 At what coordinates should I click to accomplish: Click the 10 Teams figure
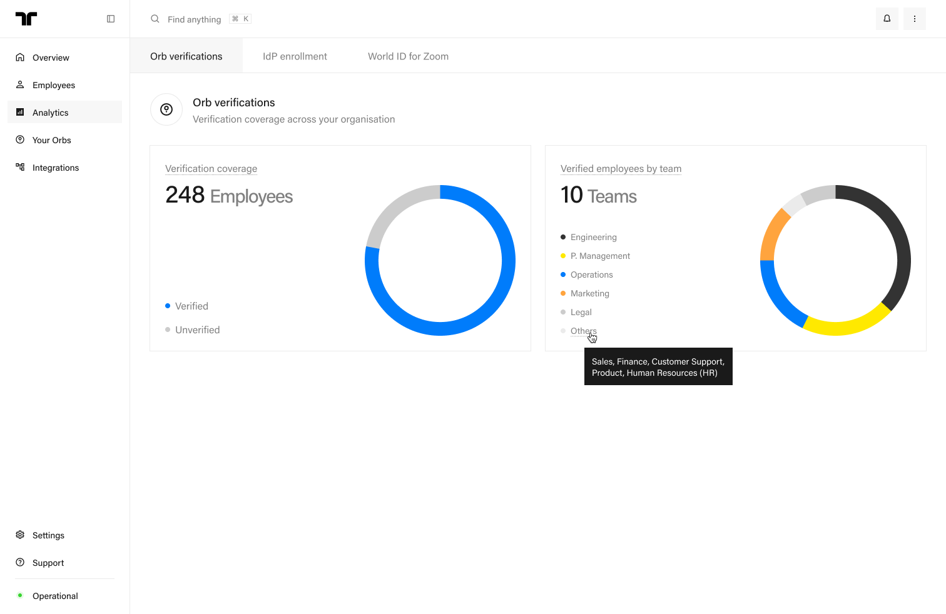(599, 195)
